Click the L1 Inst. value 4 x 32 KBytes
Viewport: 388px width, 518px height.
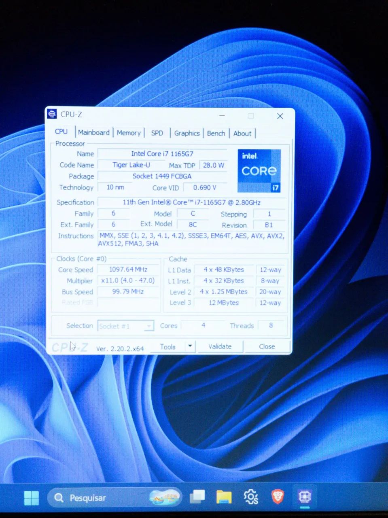[224, 280]
